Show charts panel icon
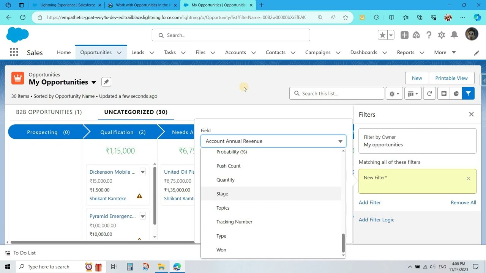 456,94
